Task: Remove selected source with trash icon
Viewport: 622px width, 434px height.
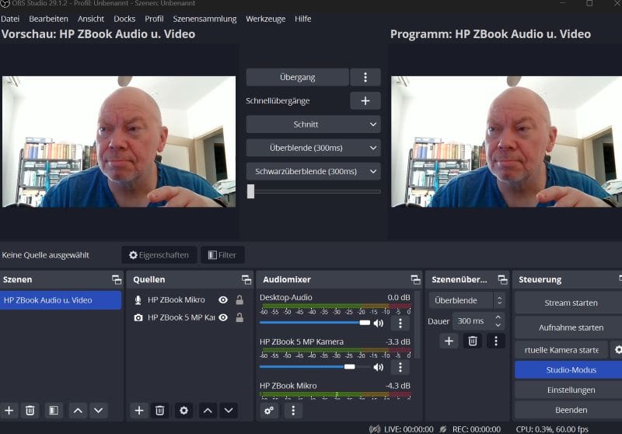Action: [160, 410]
